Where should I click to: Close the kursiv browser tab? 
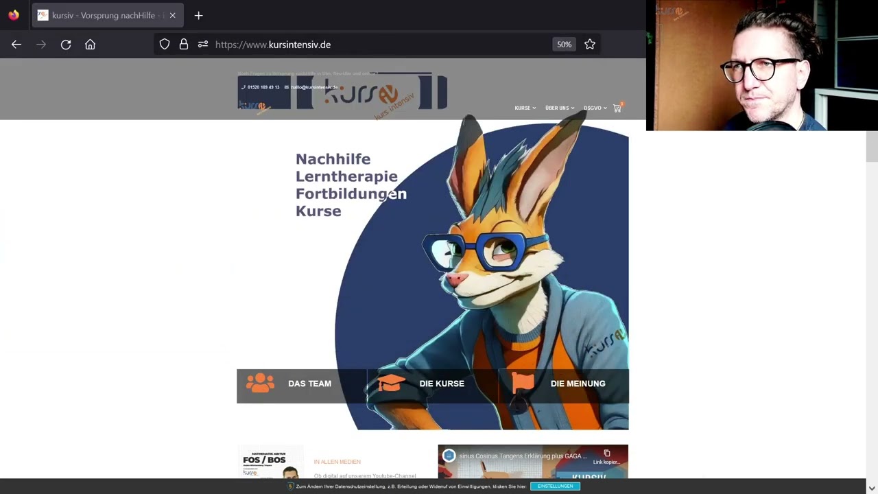pos(172,15)
